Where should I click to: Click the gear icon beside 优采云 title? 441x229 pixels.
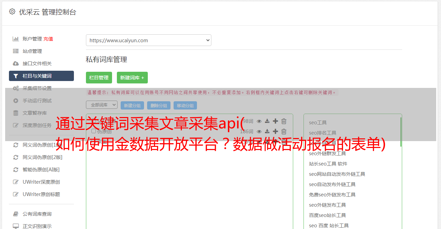click(x=12, y=12)
